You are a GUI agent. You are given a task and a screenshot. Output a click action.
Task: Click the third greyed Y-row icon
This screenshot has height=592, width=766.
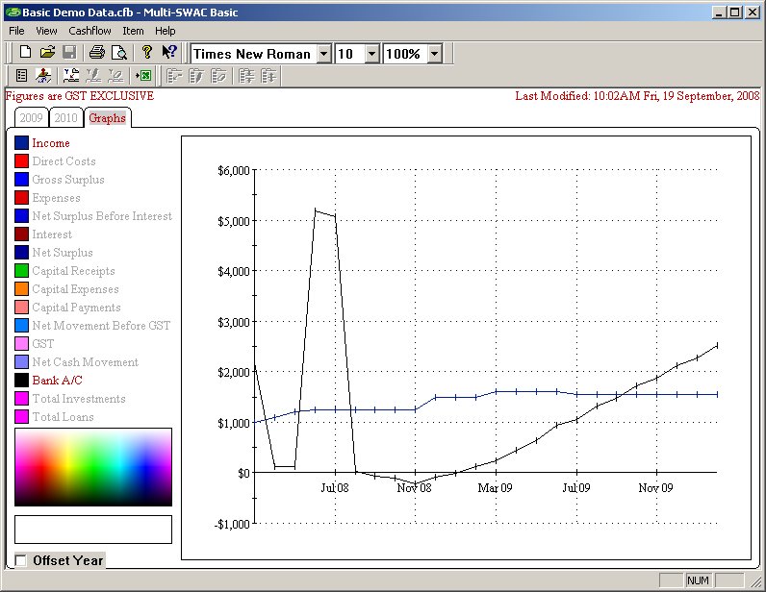click(115, 76)
